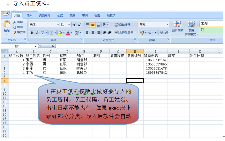Apply the 常规 cell style

pos(211,23)
